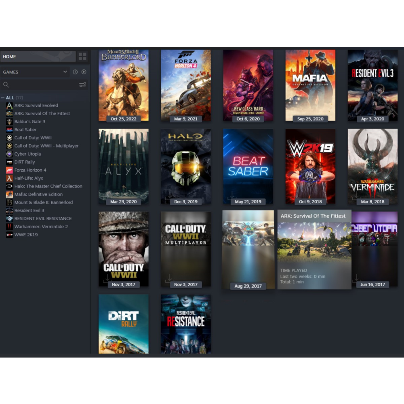Click RESIDENT EVIL RESISTANCE list icon
This screenshot has height=404, width=404.
coord(9,219)
